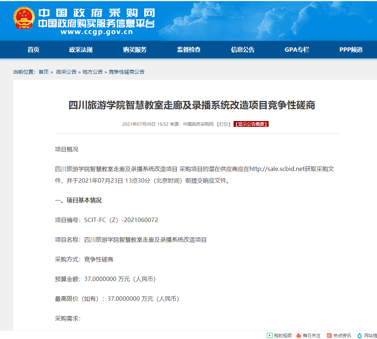
Task: Click the deadline 2021年07月23日 13点30分 text
Action: point(115,180)
